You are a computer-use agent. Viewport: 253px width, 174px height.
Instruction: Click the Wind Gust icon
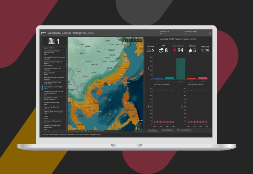202,50
